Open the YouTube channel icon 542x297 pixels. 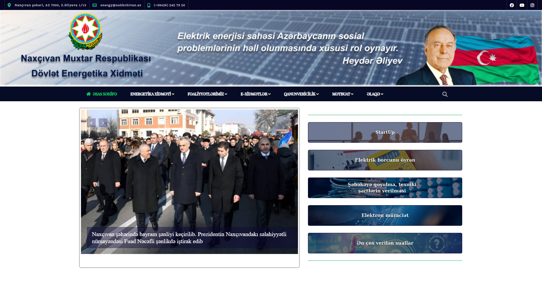(522, 5)
